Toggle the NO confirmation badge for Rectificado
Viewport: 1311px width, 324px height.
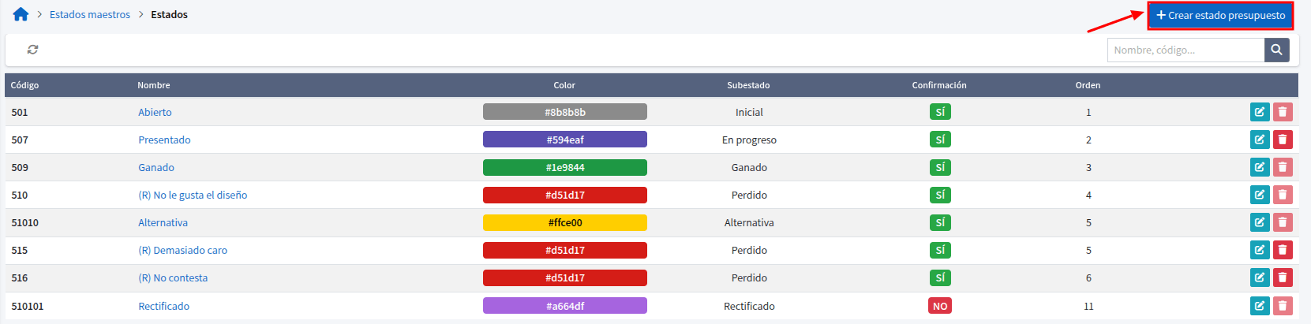940,306
